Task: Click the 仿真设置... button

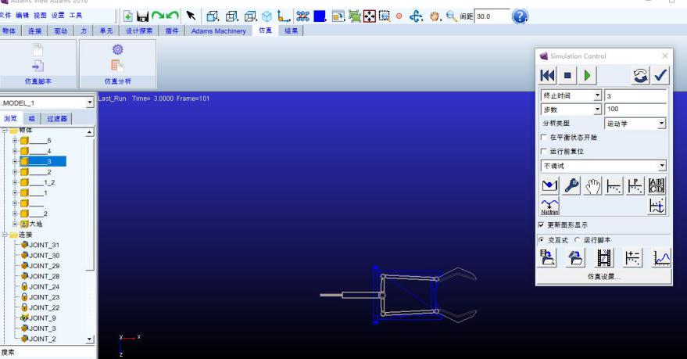Action: pos(603,276)
